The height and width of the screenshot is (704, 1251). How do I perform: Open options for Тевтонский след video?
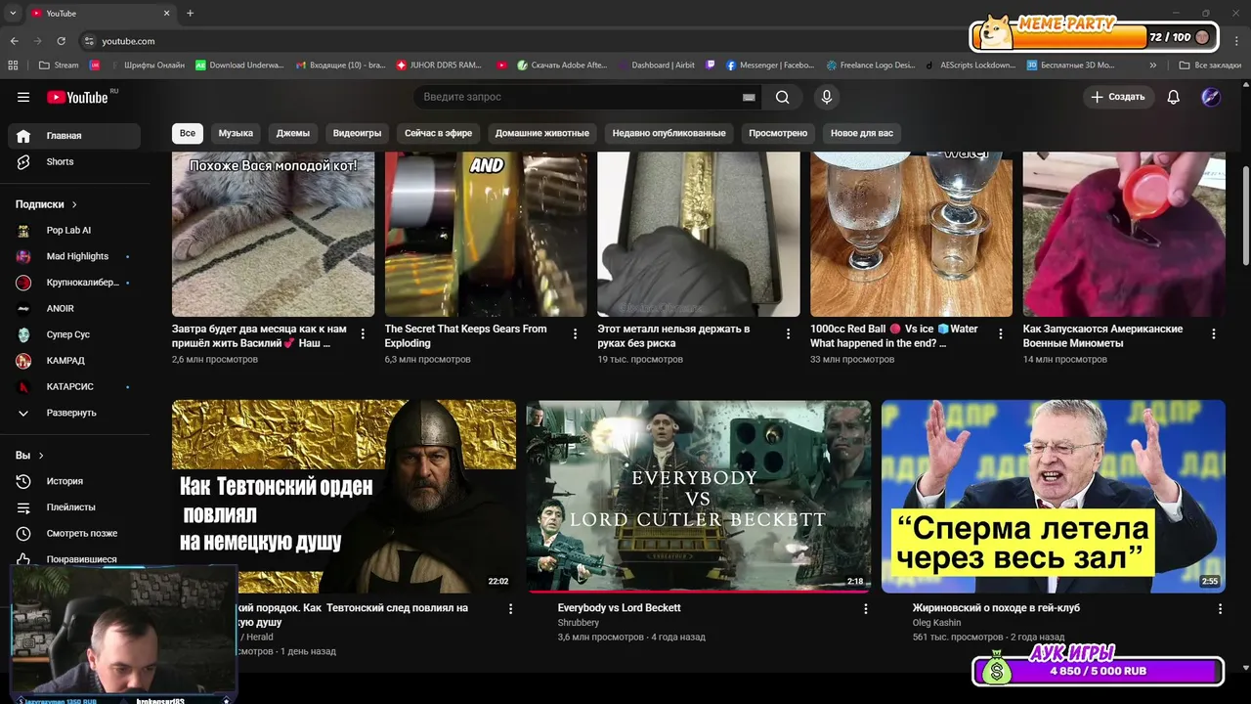point(510,609)
